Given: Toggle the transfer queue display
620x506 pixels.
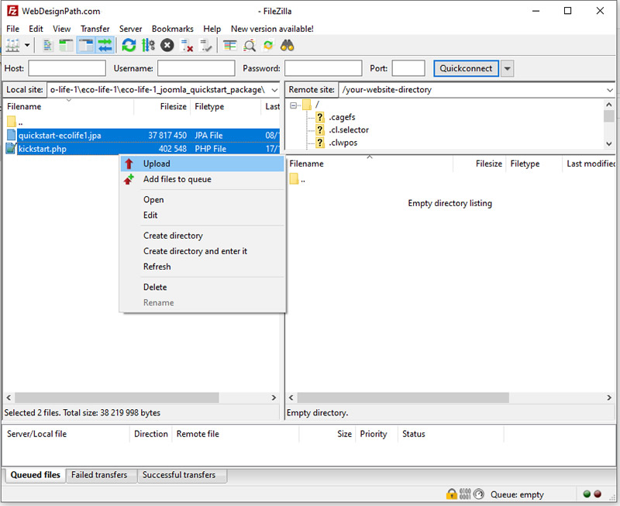Looking at the screenshot, I should pyautogui.click(x=105, y=46).
